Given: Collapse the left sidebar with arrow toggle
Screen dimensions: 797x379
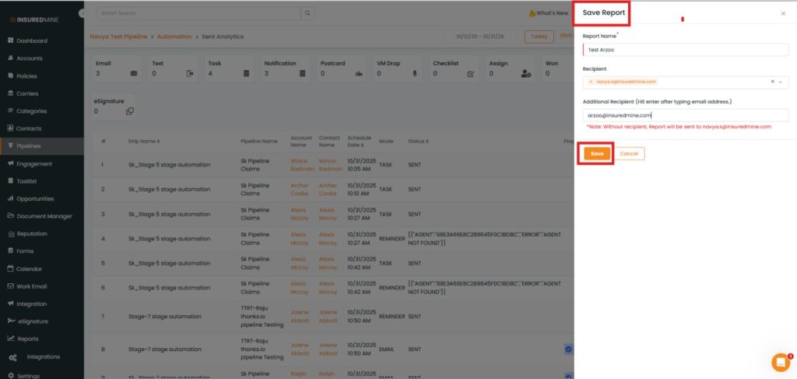Looking at the screenshot, I should tap(83, 14).
